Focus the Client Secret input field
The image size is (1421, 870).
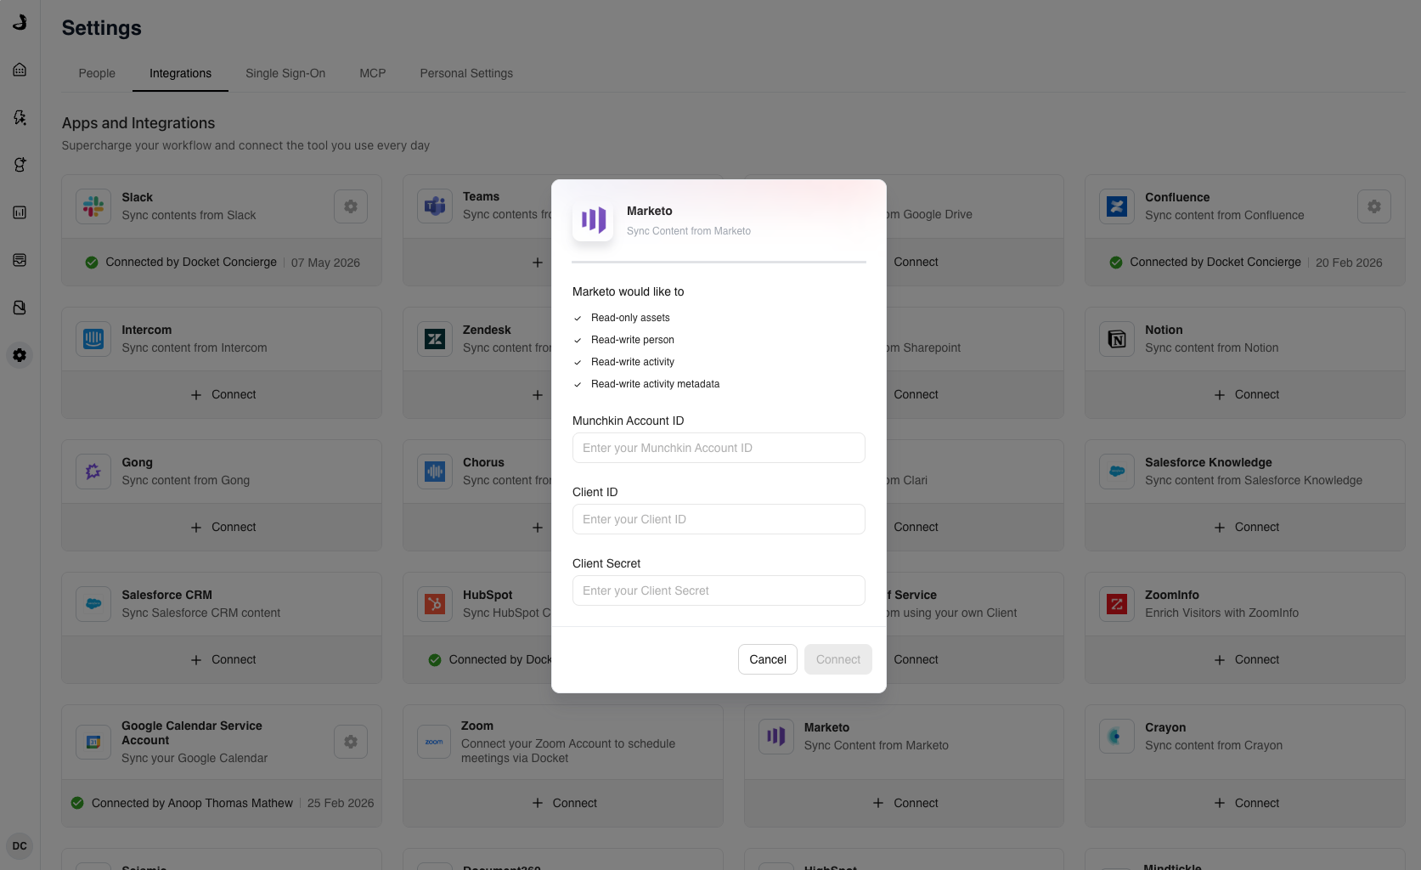click(x=719, y=590)
